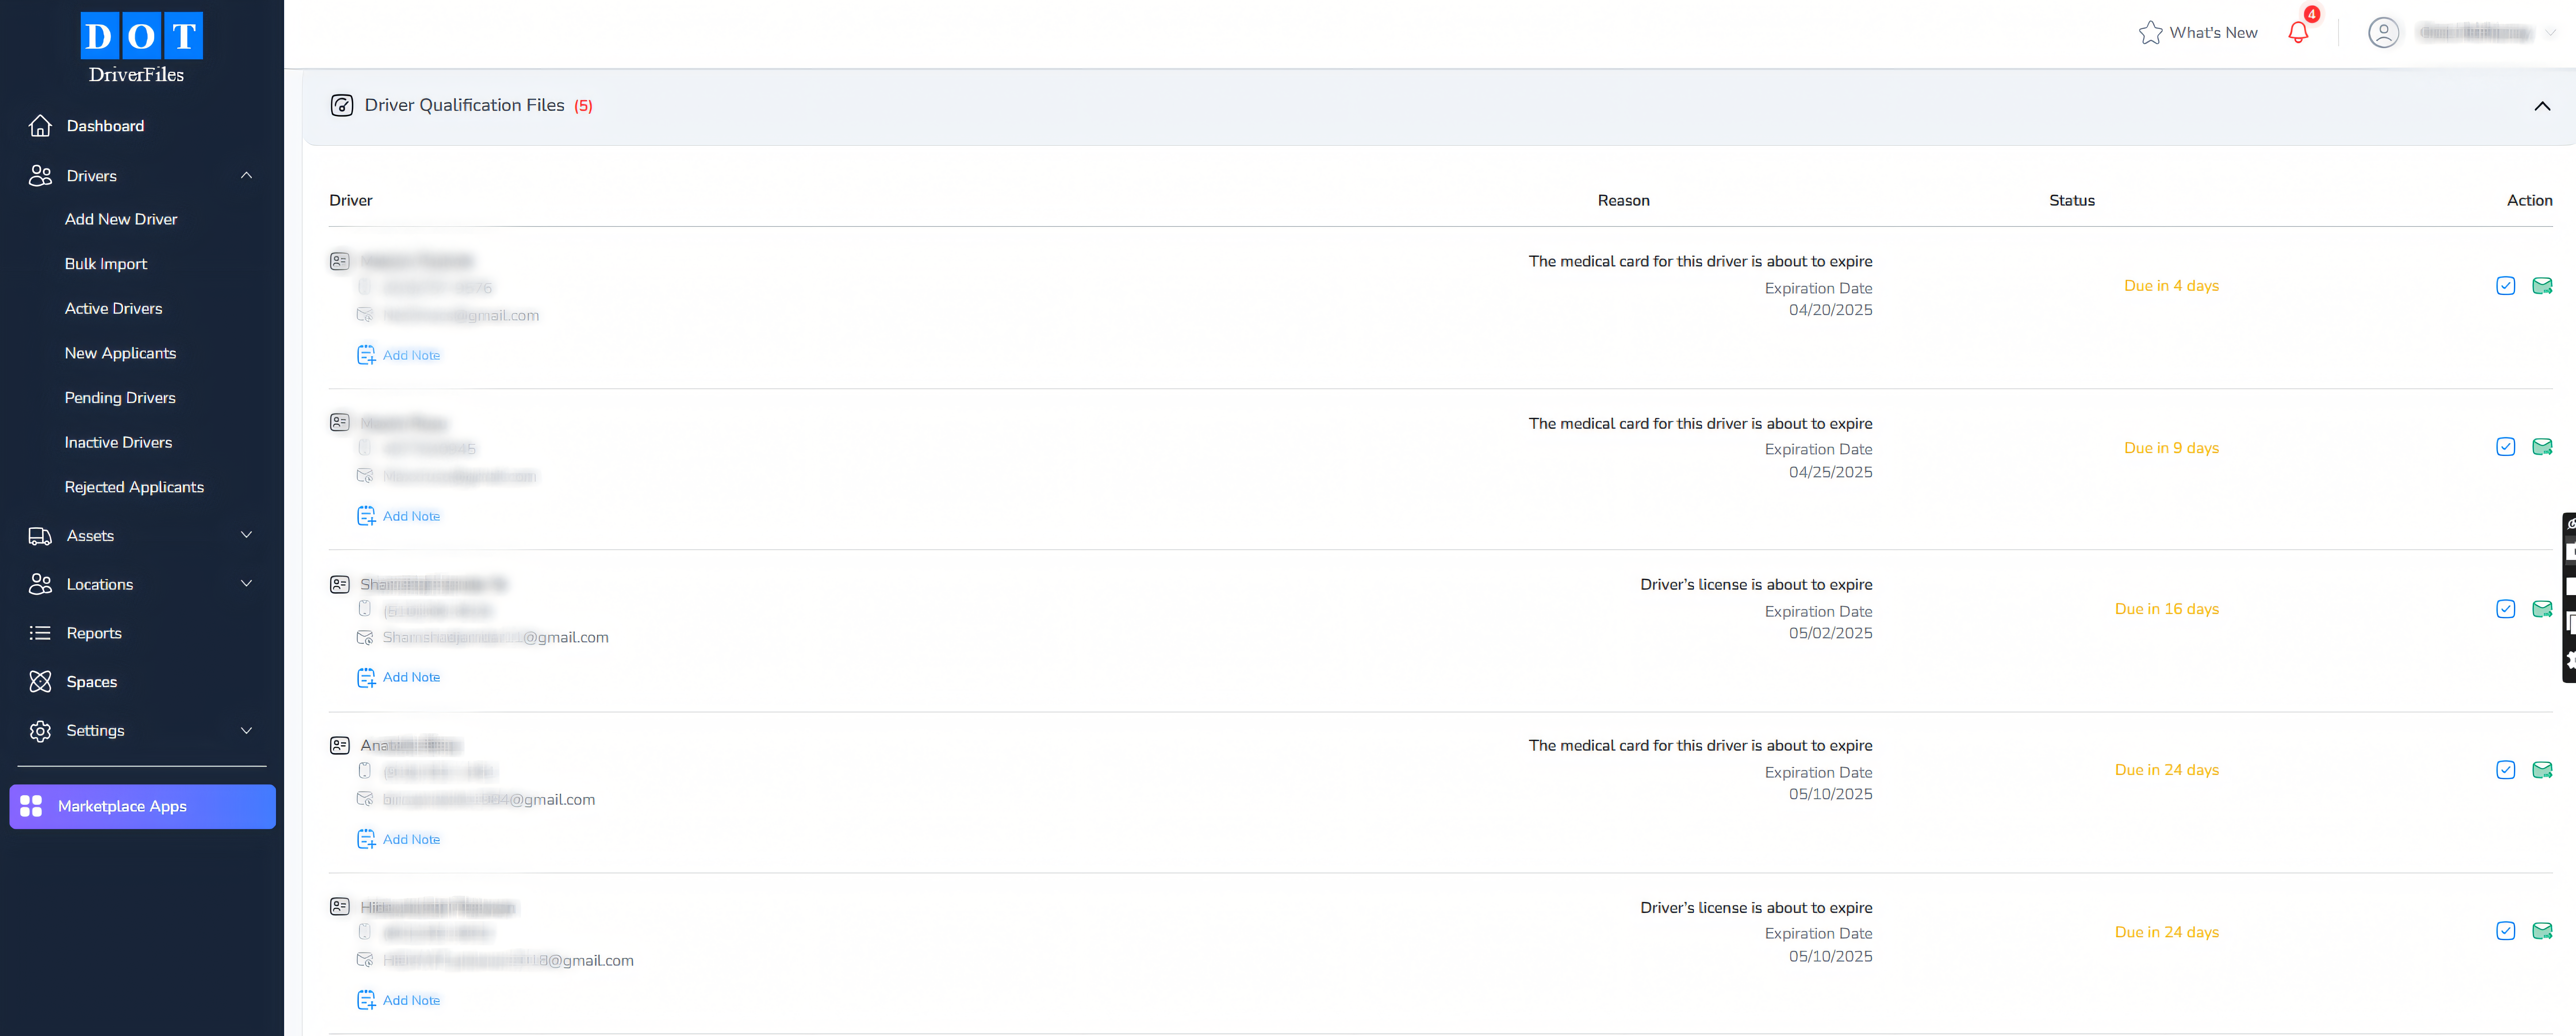Click the Reports list icon
Viewport: 2576px width, 1036px height.
tap(40, 633)
